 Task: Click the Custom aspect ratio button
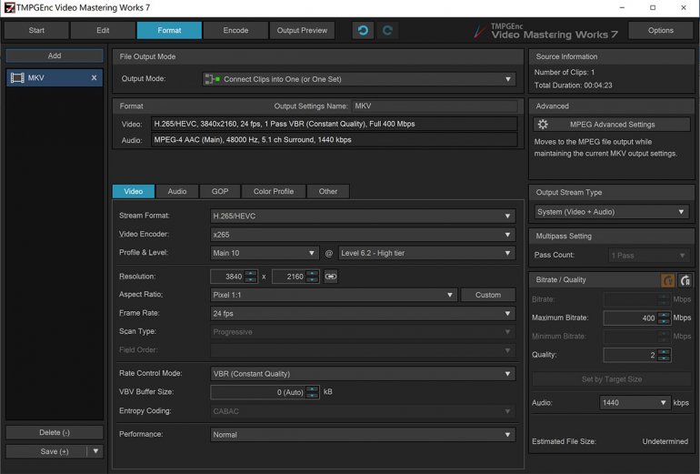487,295
